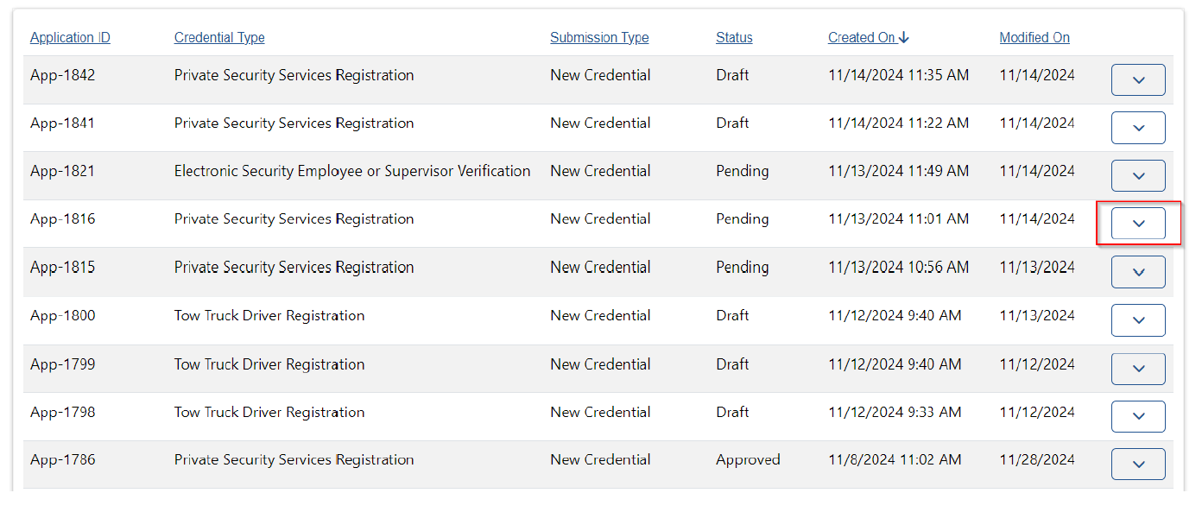Image resolution: width=1202 pixels, height=512 pixels.
Task: Sort by Submission Type column
Action: coord(599,38)
